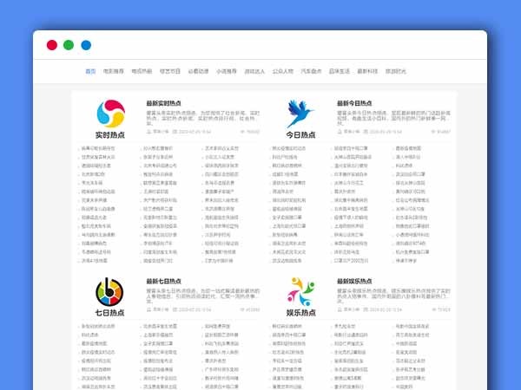Click the 娱乐热点 colorful people icon
521x390 pixels.
click(x=300, y=289)
